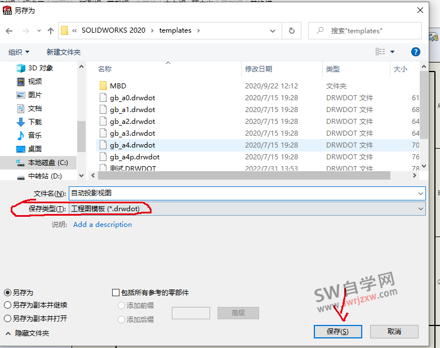
Task: Select 另存为副本并继续 radio option
Action: point(7,305)
